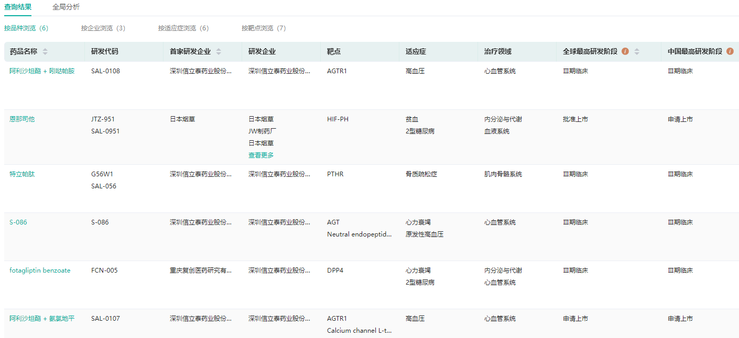This screenshot has height=338, width=739.
Task: Click indication 骨质疏松症 cell
Action: [x=421, y=174]
